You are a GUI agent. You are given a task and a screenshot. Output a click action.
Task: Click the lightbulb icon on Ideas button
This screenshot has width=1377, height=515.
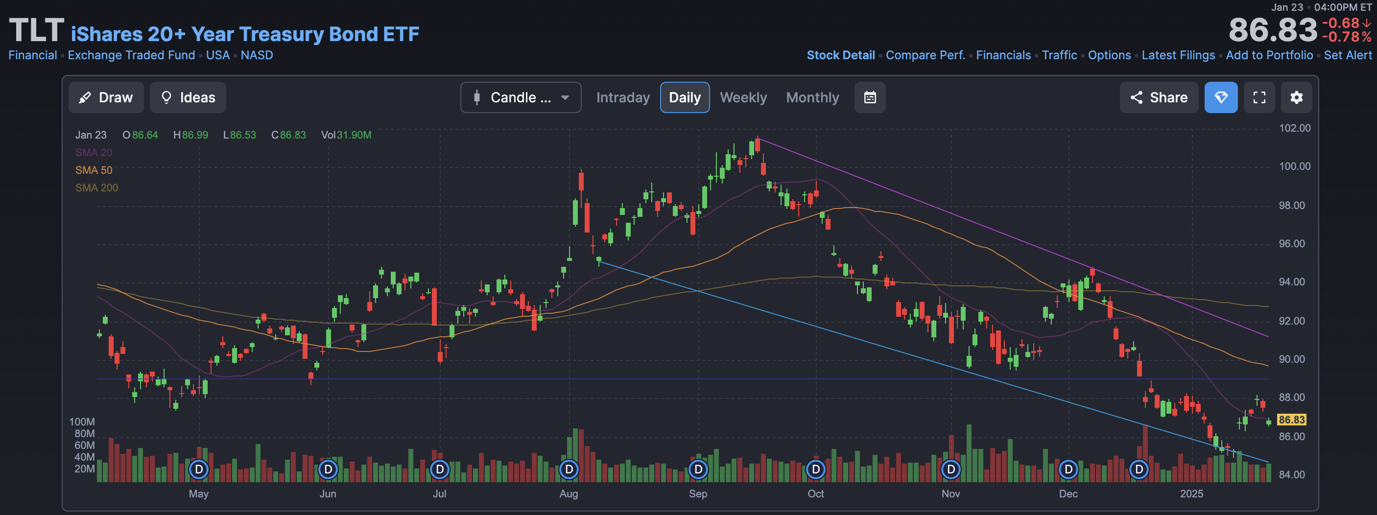coord(166,97)
